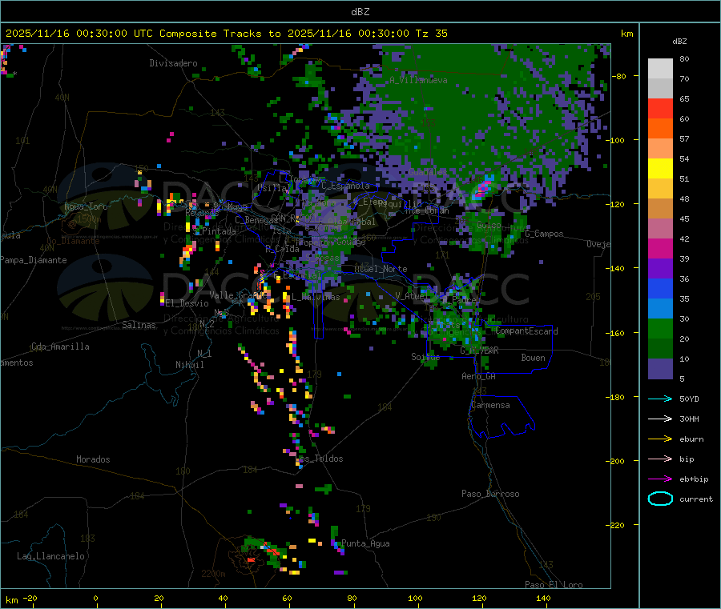
Task: Click the 'Paso_Barroso' map label
Action: (490, 494)
